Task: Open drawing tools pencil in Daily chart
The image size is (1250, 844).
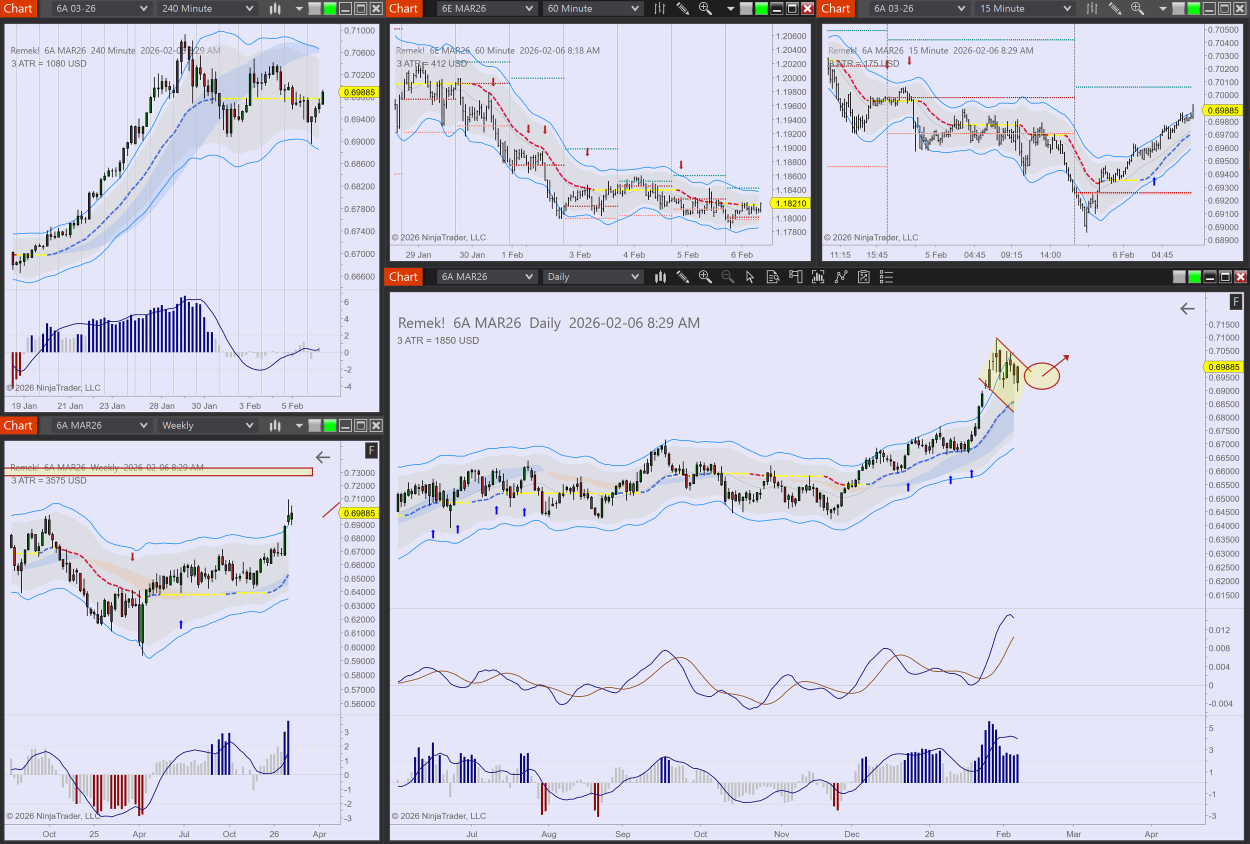Action: pyautogui.click(x=682, y=277)
